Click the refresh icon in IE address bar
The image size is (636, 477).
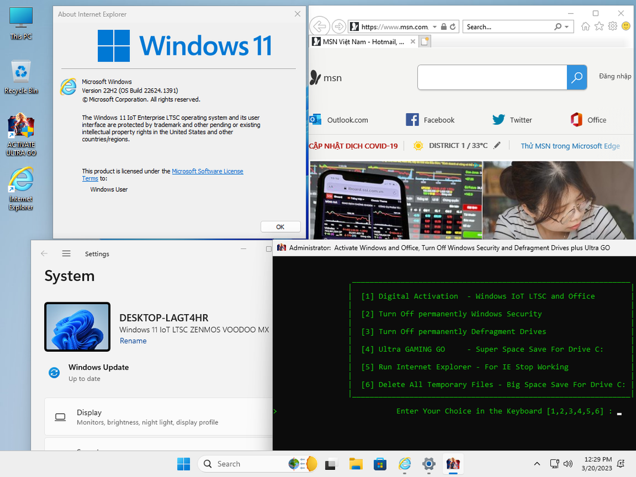click(x=452, y=27)
